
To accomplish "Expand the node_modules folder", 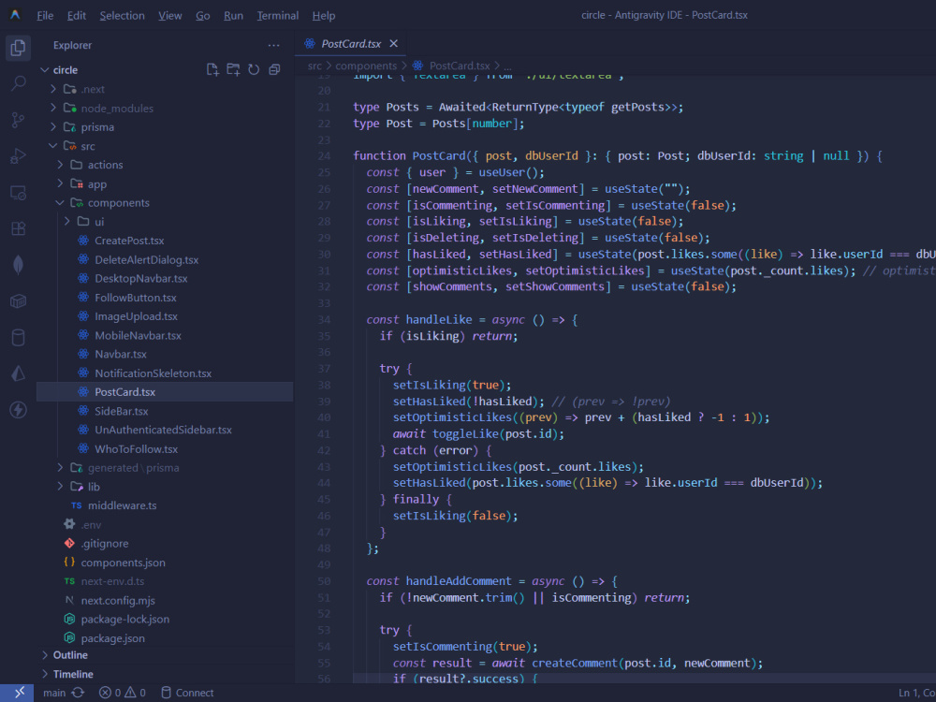I will pos(53,108).
